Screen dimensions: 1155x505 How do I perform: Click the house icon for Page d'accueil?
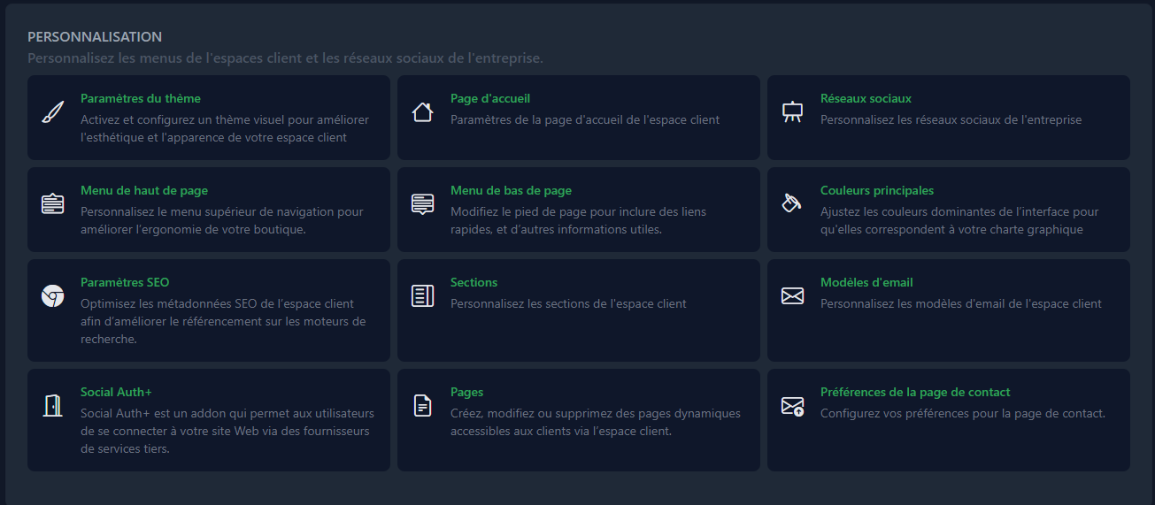click(423, 112)
